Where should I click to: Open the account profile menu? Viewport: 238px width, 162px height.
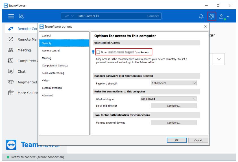point(224,17)
